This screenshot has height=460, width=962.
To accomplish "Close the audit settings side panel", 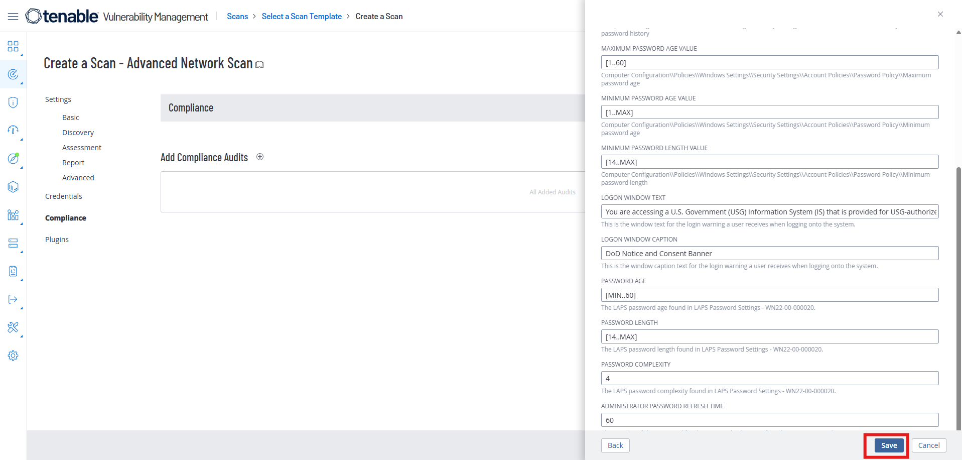I will click(940, 14).
